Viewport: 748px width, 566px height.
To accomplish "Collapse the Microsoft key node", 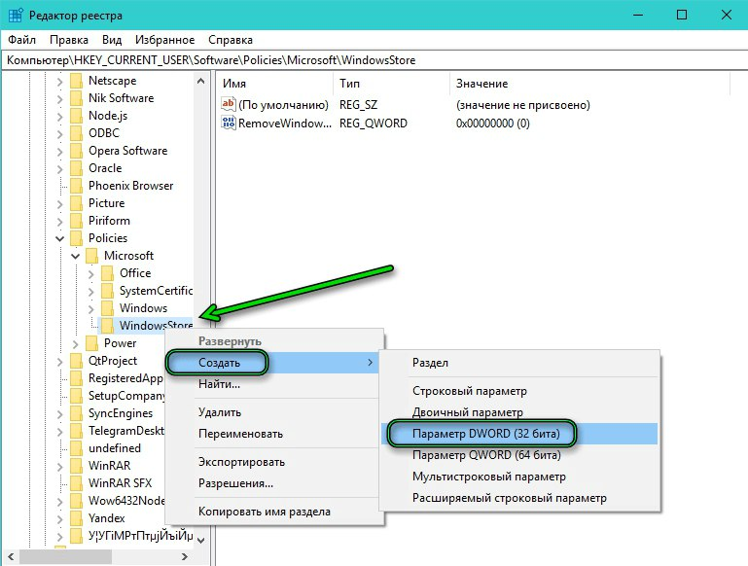I will [x=76, y=256].
